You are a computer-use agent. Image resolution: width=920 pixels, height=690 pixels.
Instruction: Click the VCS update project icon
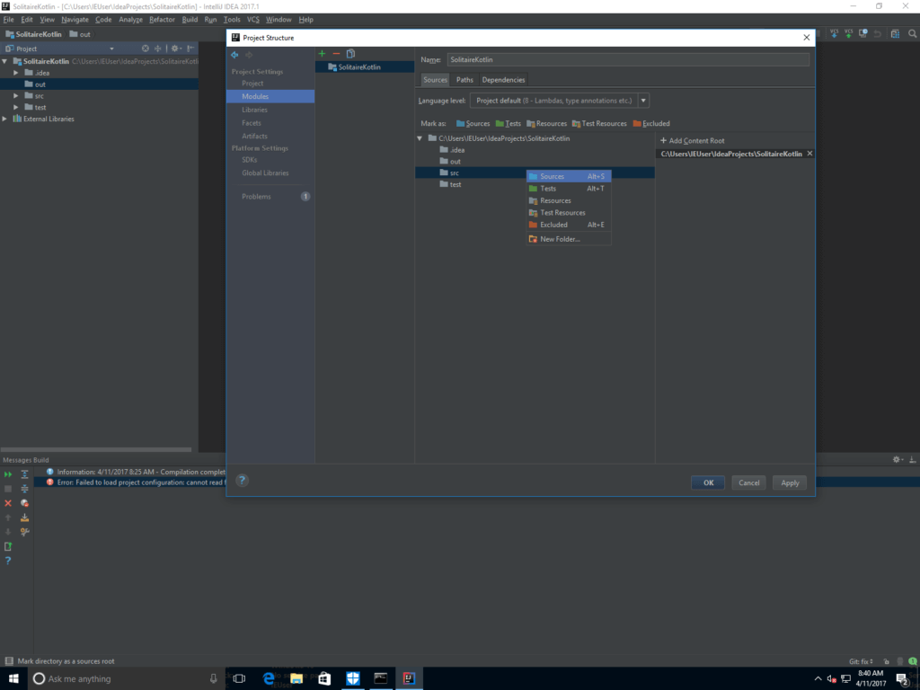(x=834, y=34)
